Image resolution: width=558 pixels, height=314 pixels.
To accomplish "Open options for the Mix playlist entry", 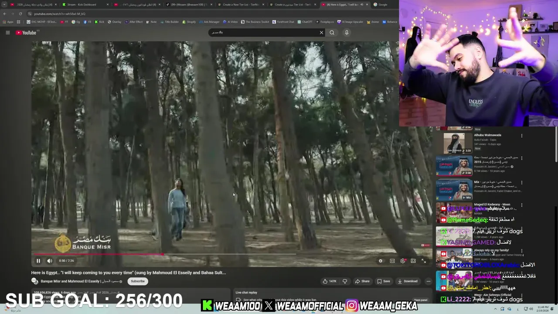I will tap(521, 182).
